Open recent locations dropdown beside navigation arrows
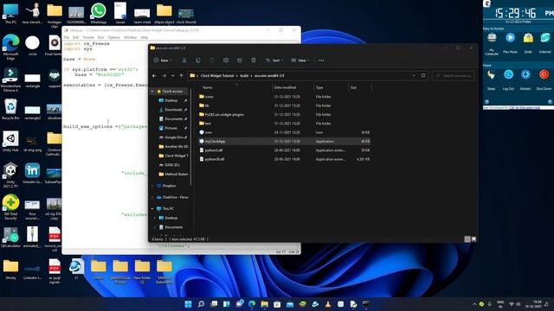Image resolution: width=554 pixels, height=311 pixels. (x=173, y=75)
